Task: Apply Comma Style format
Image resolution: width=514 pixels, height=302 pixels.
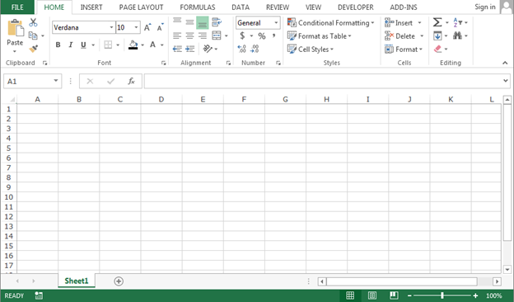Action: click(273, 35)
